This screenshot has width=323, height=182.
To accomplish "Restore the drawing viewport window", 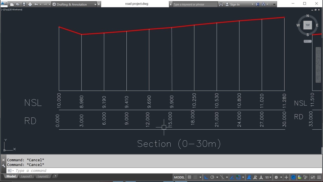I will (x=315, y=10).
